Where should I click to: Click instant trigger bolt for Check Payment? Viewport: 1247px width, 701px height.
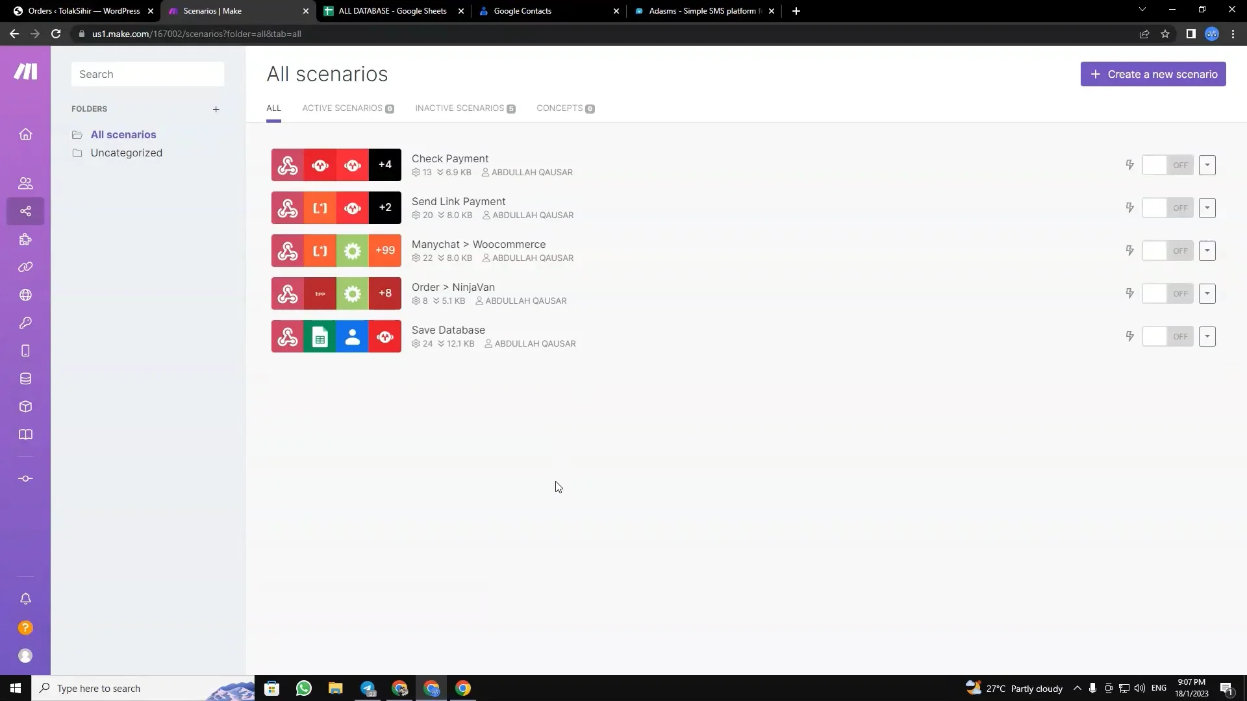tap(1129, 165)
